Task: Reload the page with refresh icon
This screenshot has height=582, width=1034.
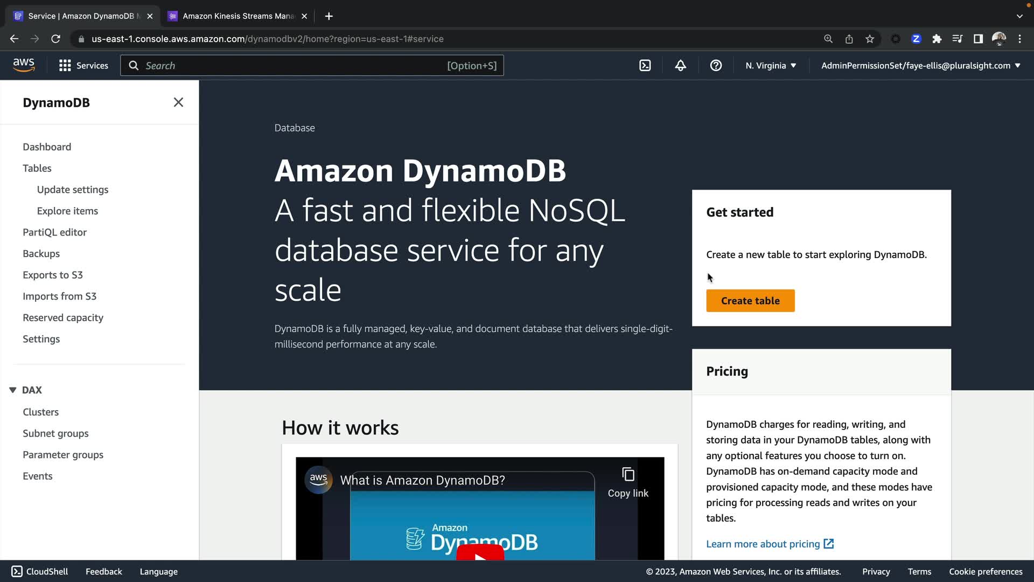Action: click(x=55, y=39)
